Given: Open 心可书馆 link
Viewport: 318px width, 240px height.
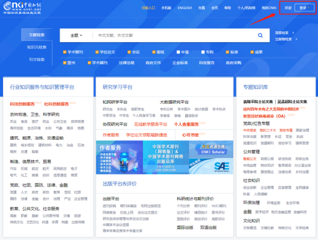Looking at the screenshot, I should coord(190,135).
